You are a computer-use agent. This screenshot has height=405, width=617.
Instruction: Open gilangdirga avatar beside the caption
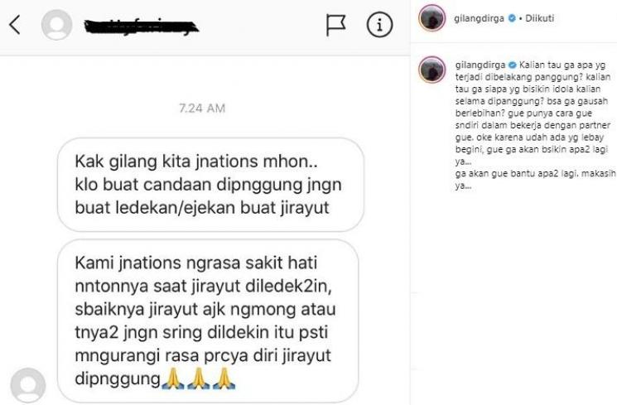432,70
